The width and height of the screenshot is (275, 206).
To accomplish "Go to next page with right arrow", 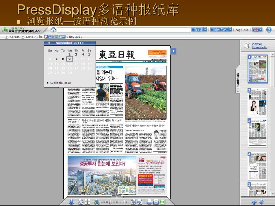I will pos(140,202).
